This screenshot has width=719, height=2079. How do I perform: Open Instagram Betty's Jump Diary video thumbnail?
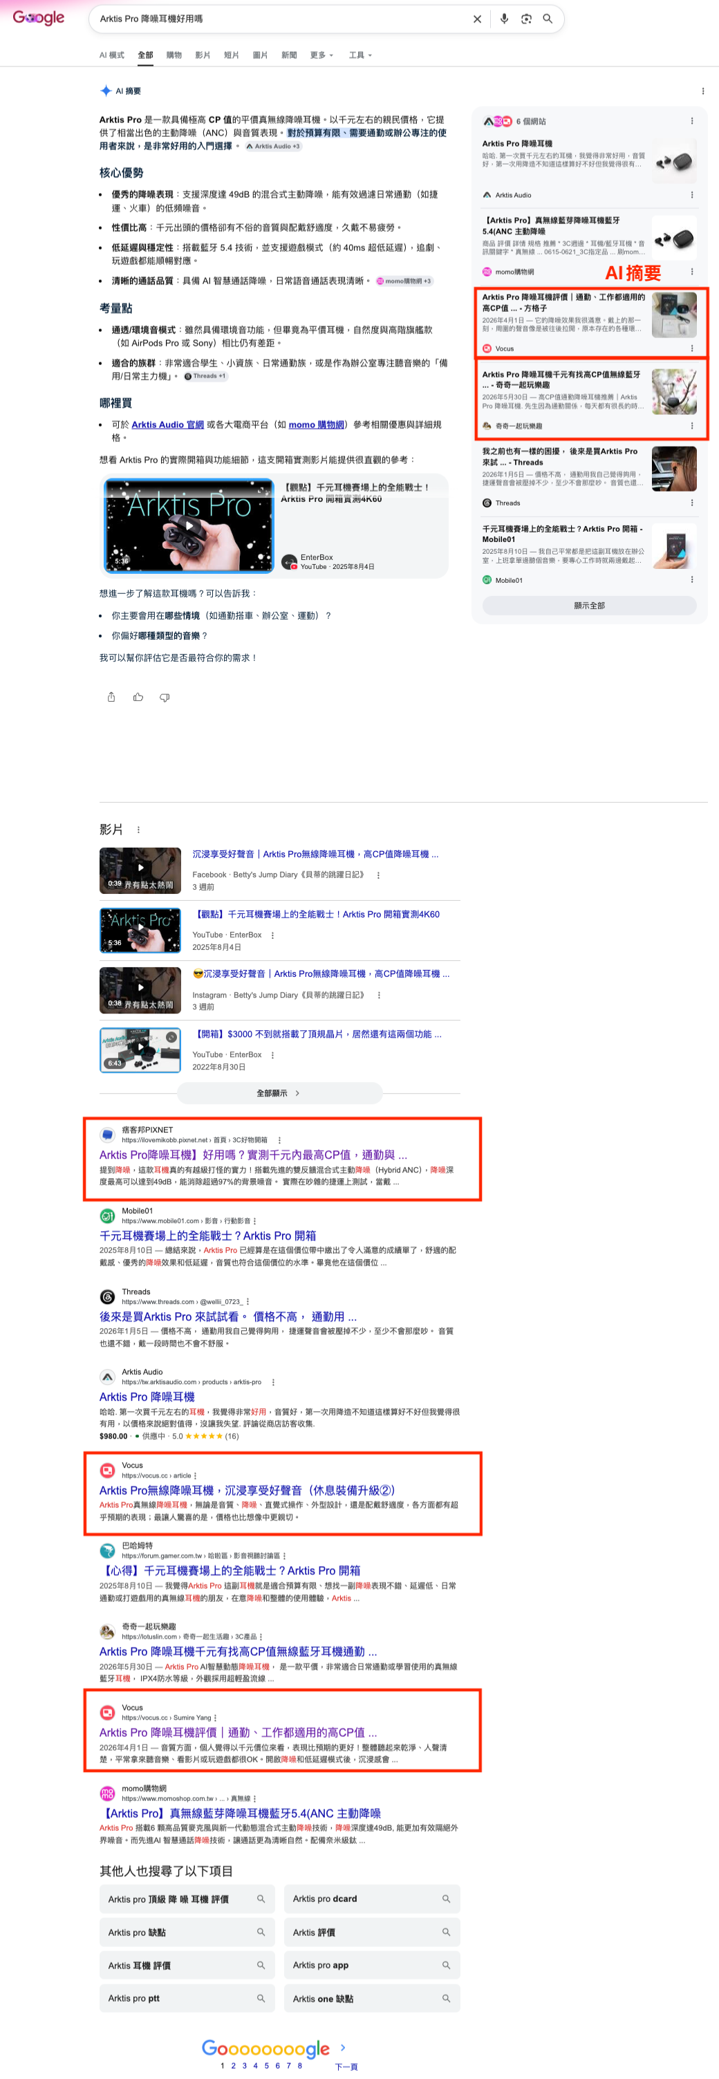click(140, 990)
